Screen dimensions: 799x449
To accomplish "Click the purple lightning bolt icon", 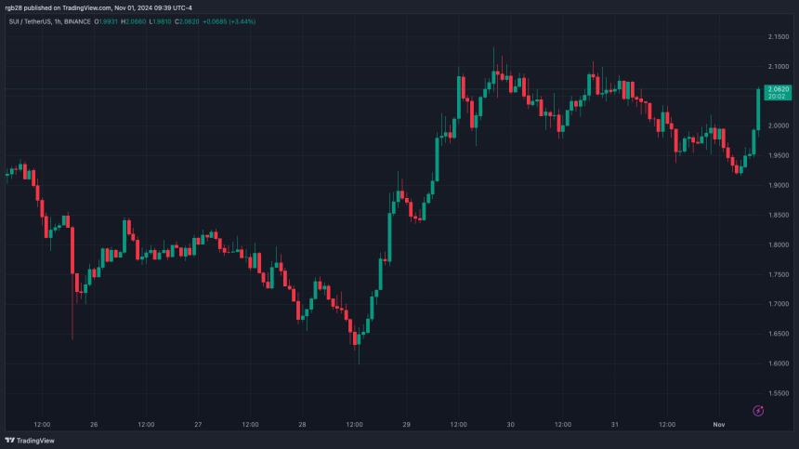I will click(x=758, y=410).
